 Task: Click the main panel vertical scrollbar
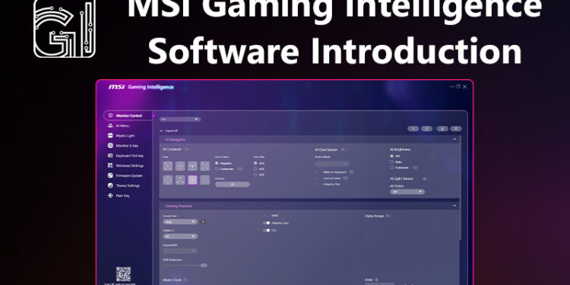[461, 188]
